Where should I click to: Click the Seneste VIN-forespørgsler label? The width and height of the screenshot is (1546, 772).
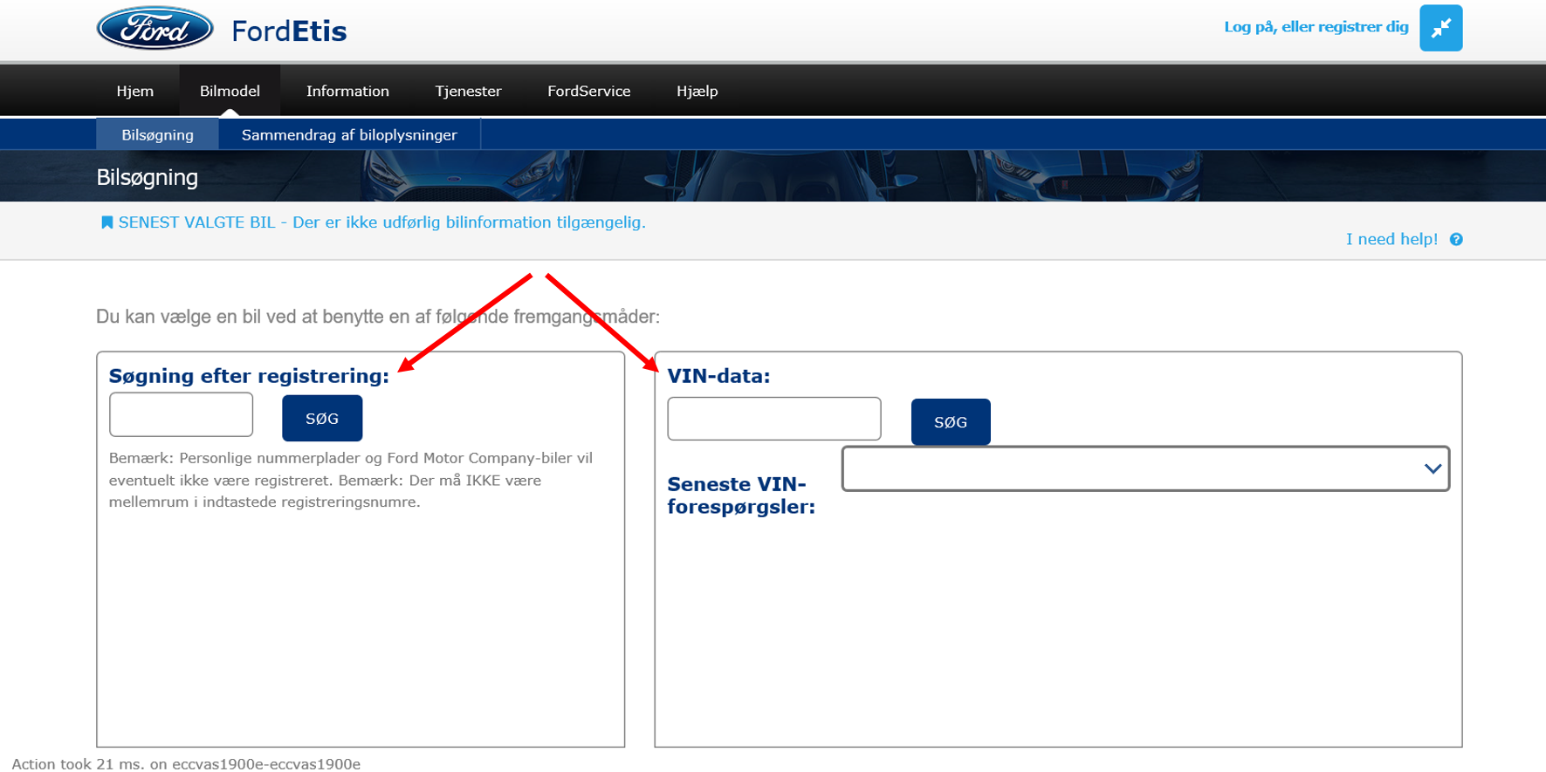click(x=741, y=495)
